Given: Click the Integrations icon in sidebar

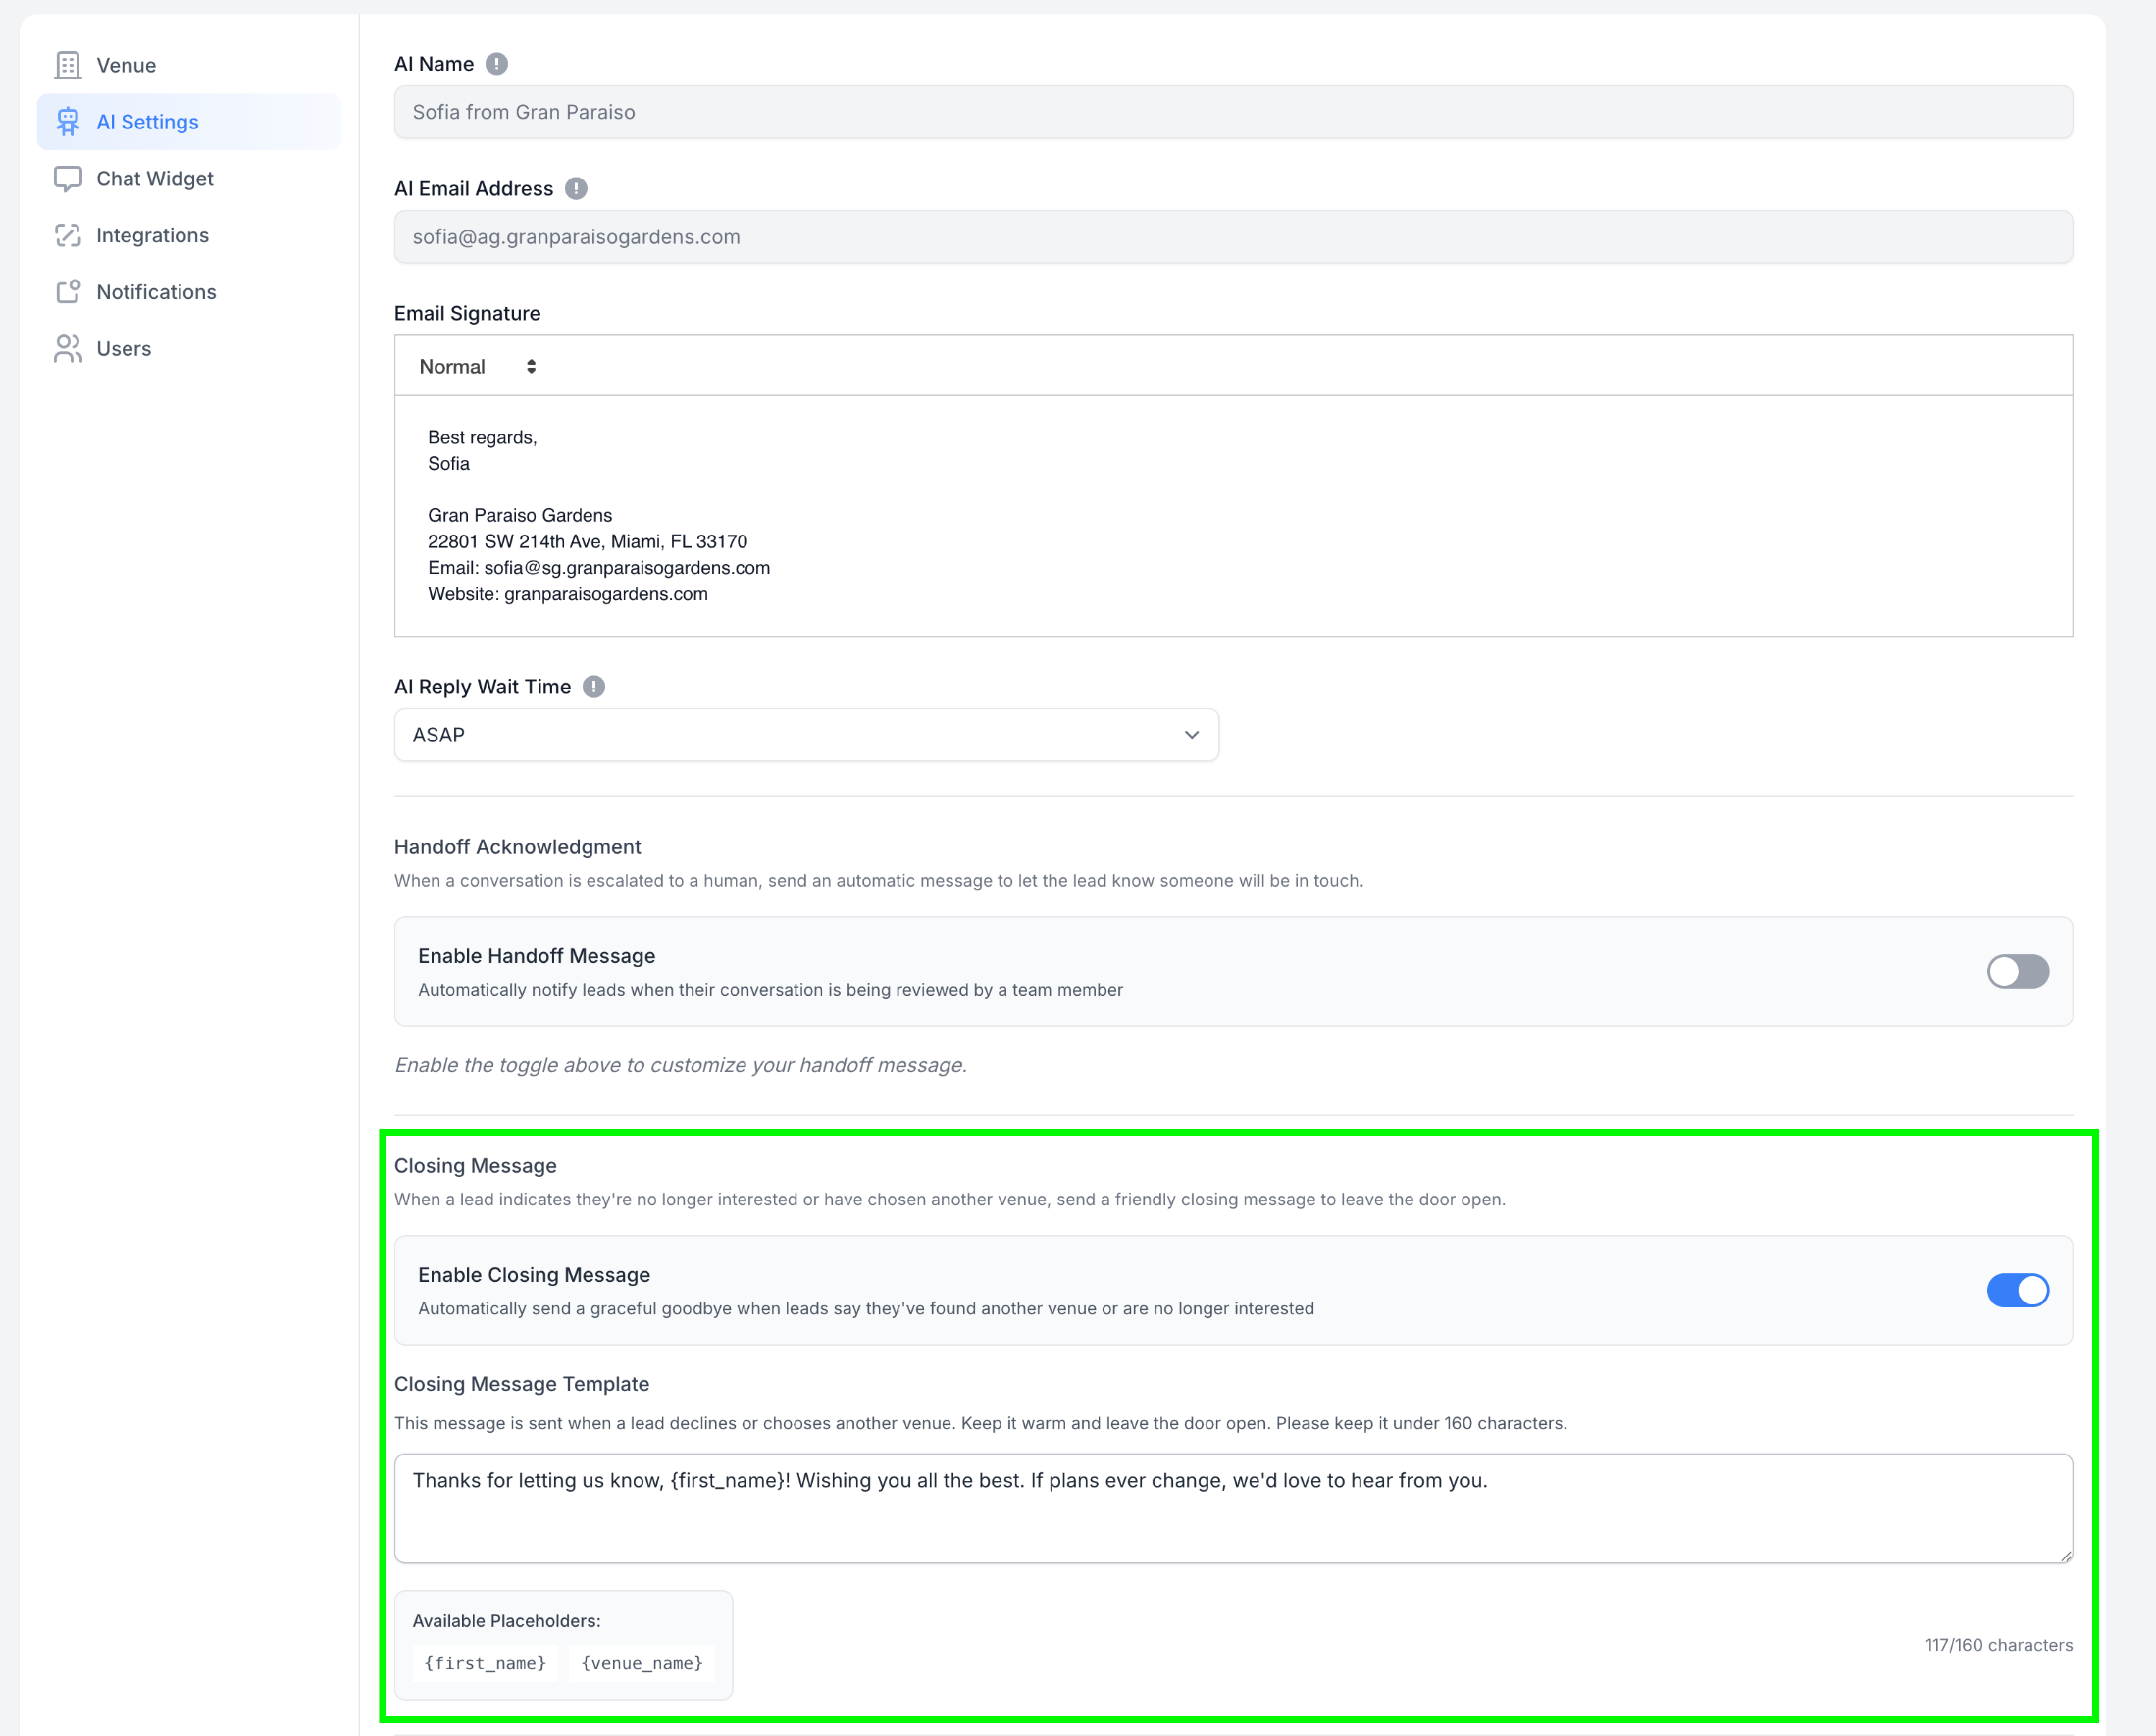Looking at the screenshot, I should click(x=67, y=235).
